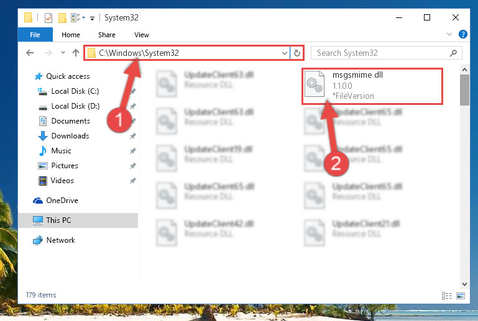Screen dimensions: 478x321
Task: Open the recent locations dropdown arrow
Action: pyautogui.click(x=63, y=53)
